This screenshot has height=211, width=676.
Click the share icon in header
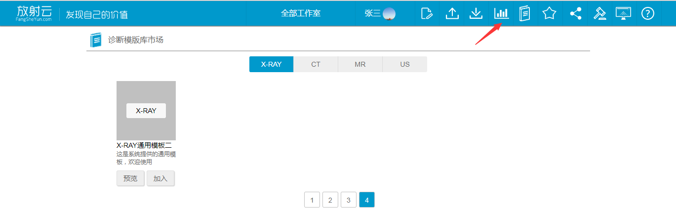575,13
